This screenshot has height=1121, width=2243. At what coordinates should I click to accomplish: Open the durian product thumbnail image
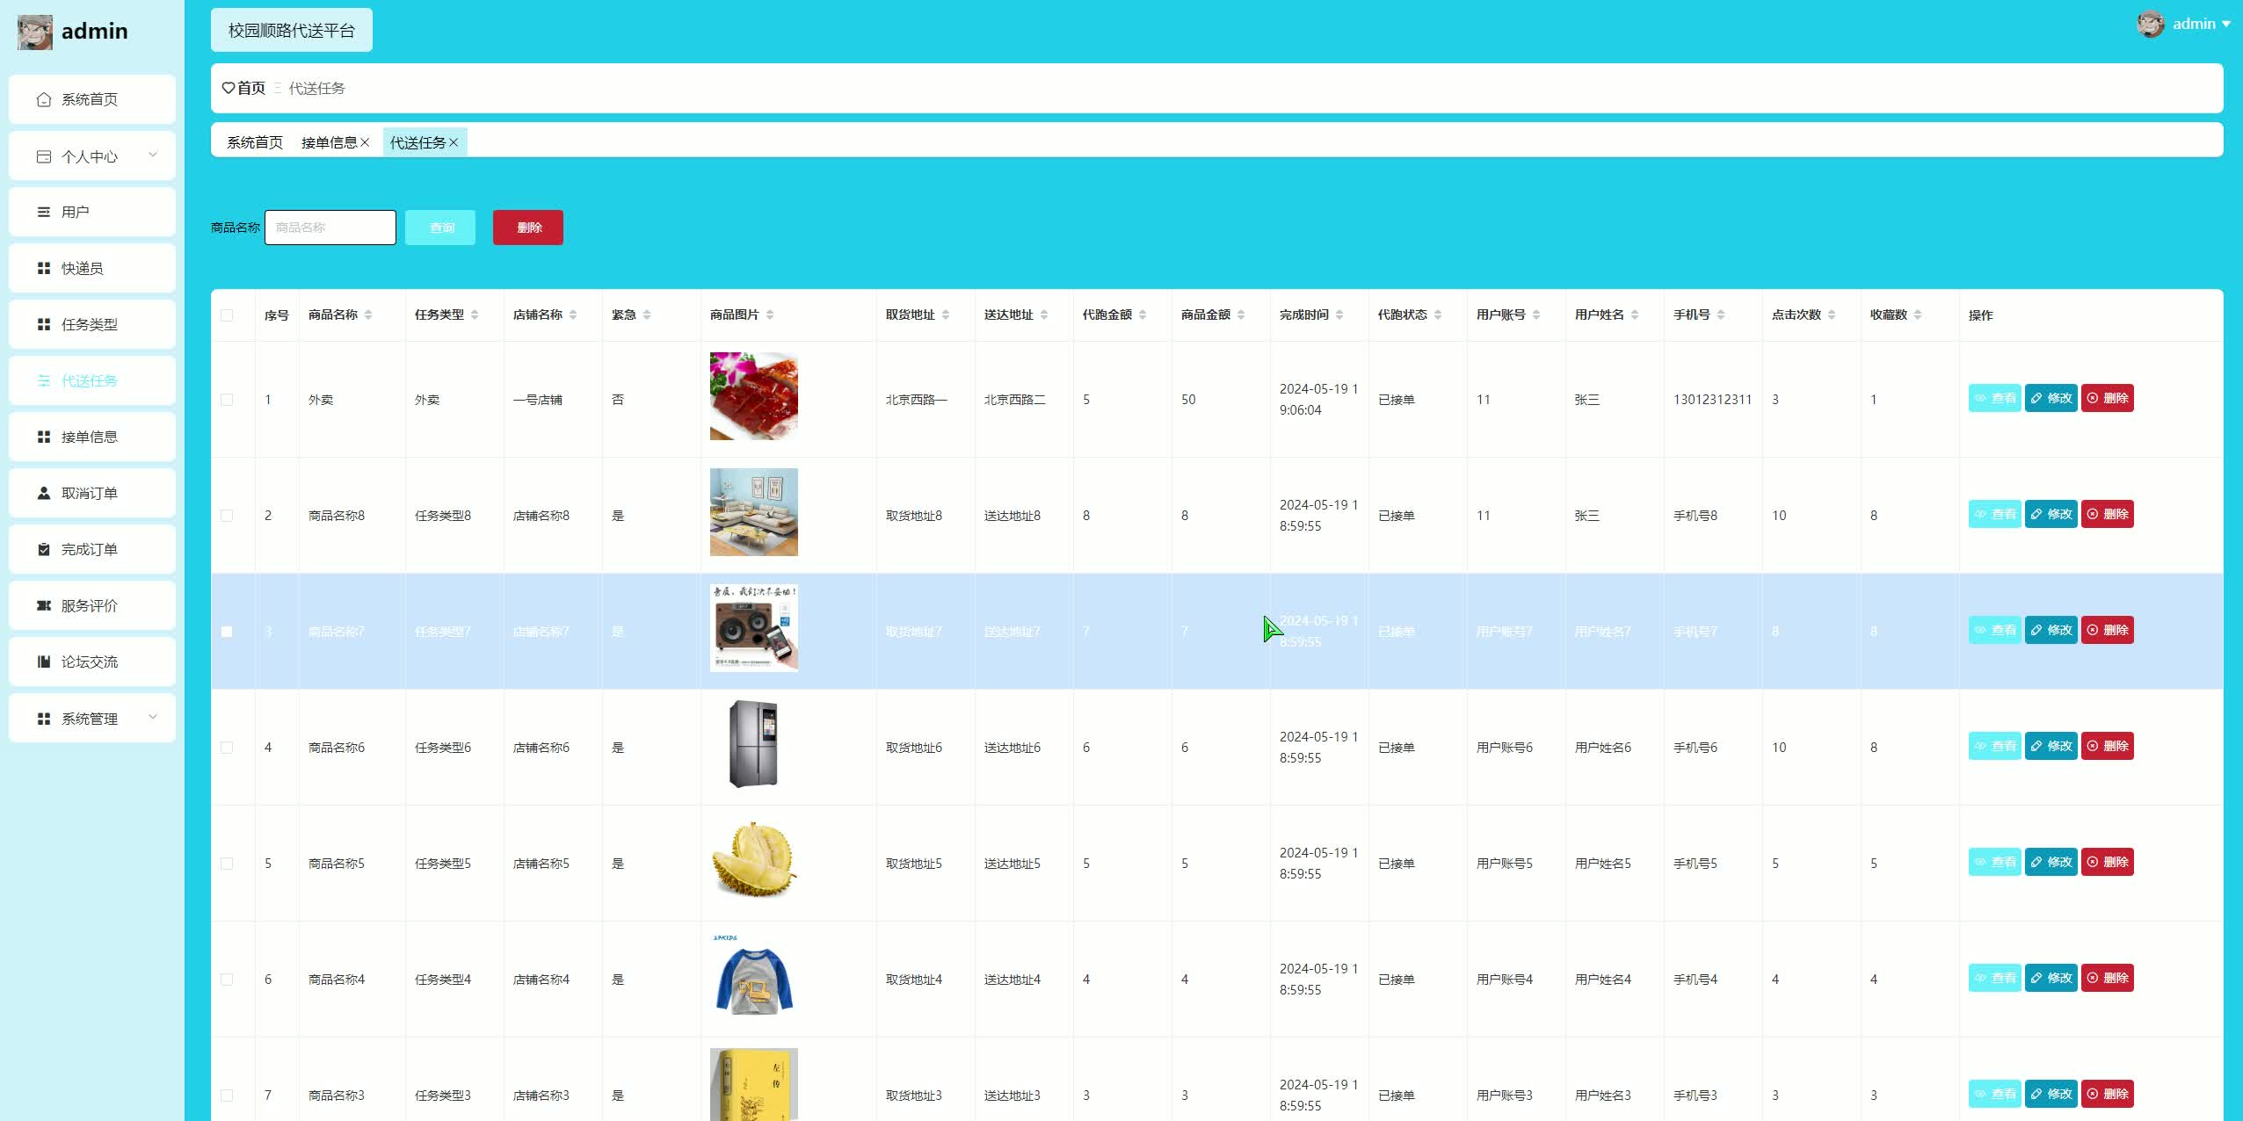tap(753, 860)
